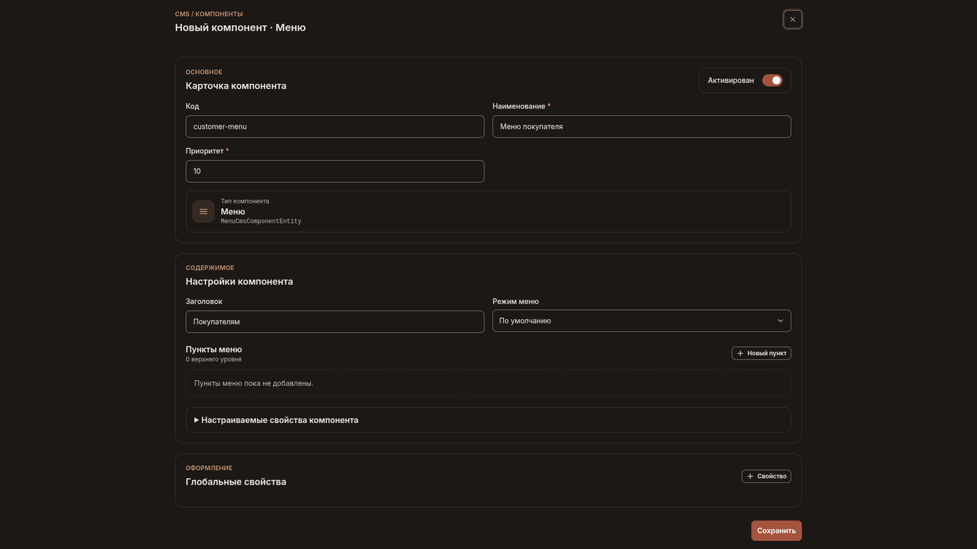
Task: Click the MenuCmsComponentEntity text
Action: tap(261, 222)
